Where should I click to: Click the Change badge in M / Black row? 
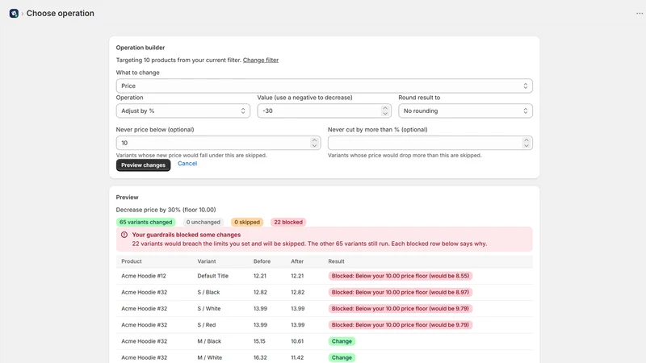click(x=342, y=341)
